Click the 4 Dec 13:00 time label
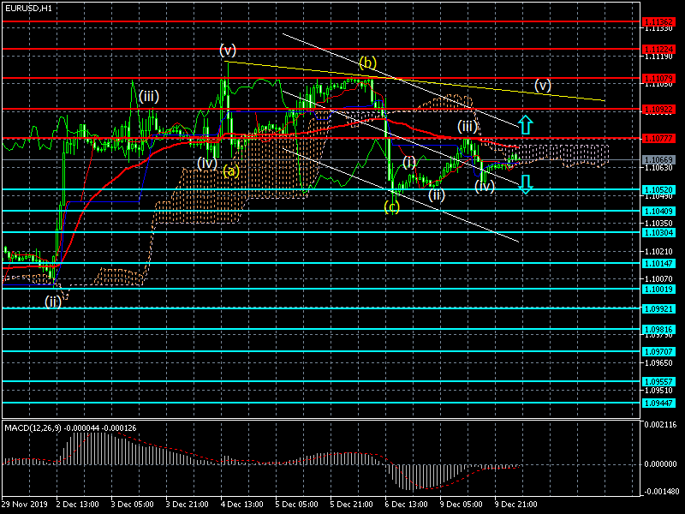Viewport: 685px width, 514px height. [242, 505]
